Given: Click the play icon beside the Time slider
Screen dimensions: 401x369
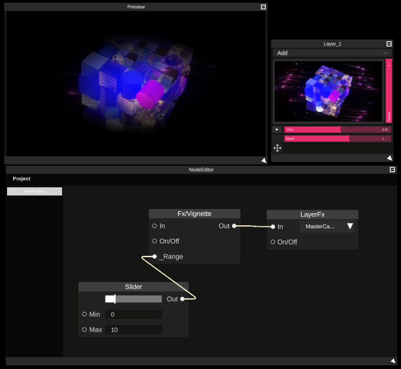Looking at the screenshot, I should (x=277, y=130).
